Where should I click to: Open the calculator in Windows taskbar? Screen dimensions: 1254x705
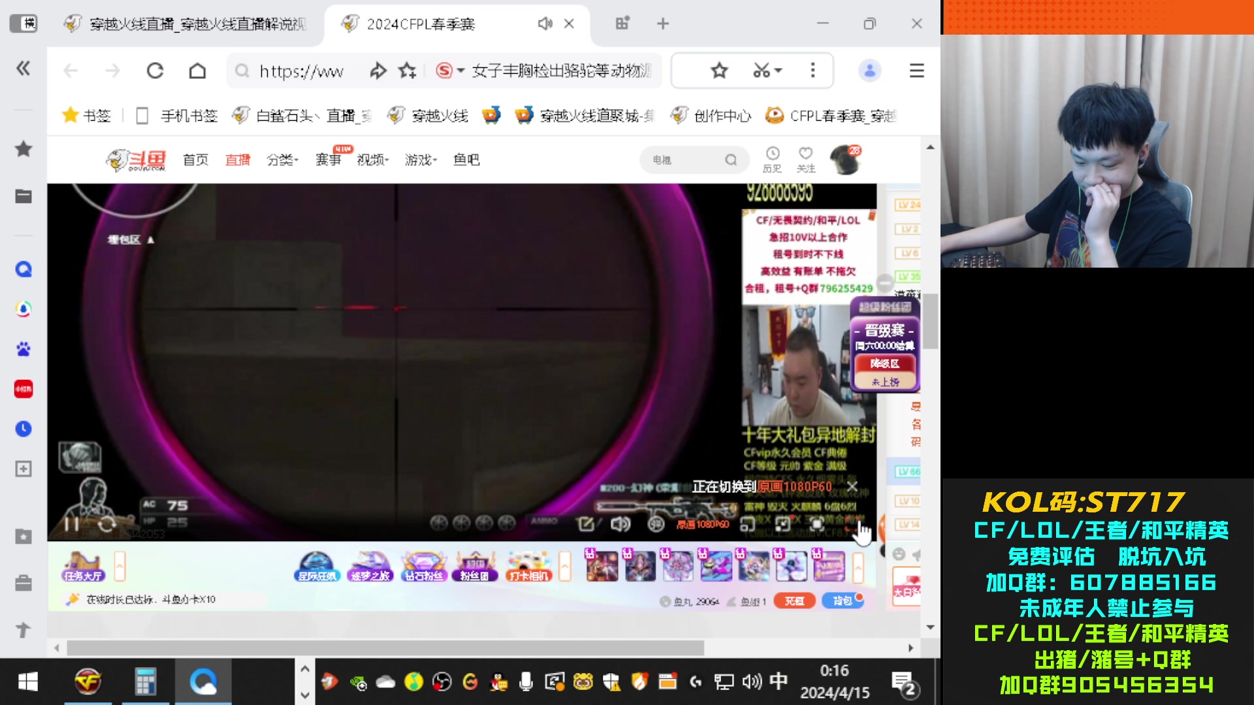point(145,682)
